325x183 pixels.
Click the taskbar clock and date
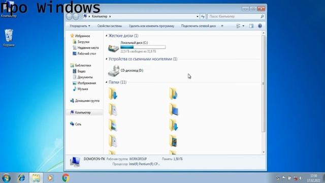coord(314,178)
